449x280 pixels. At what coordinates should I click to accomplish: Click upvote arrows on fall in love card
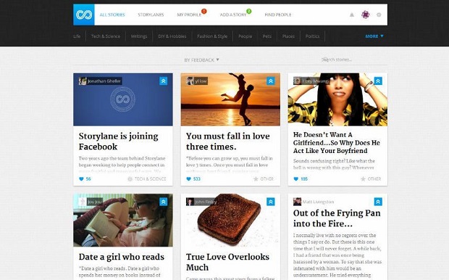click(271, 81)
